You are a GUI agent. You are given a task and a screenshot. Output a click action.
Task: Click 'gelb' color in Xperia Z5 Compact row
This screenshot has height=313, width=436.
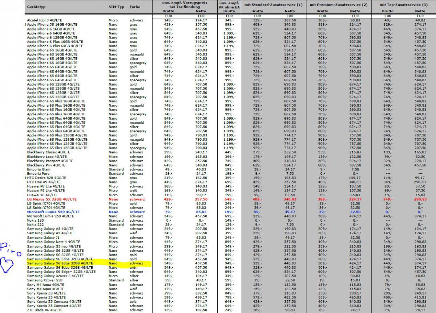click(x=133, y=302)
